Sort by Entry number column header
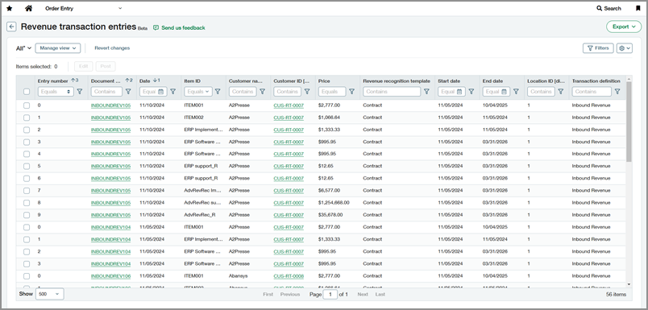Image resolution: width=648 pixels, height=310 pixels. coord(53,81)
